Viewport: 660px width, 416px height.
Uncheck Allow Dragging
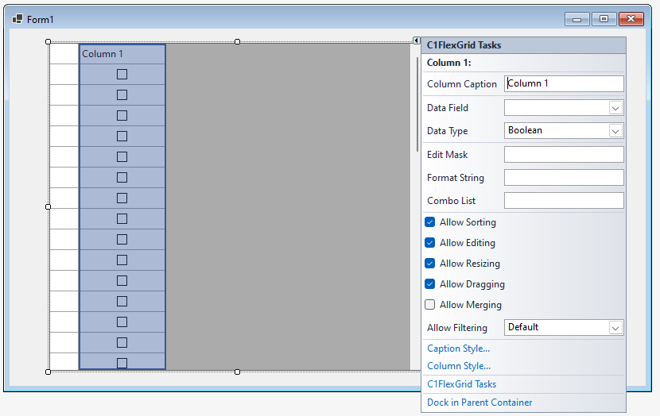[x=429, y=283]
